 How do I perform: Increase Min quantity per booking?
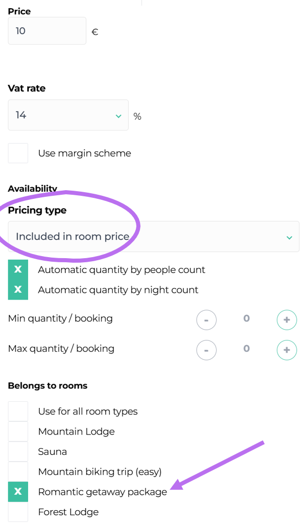(287, 320)
